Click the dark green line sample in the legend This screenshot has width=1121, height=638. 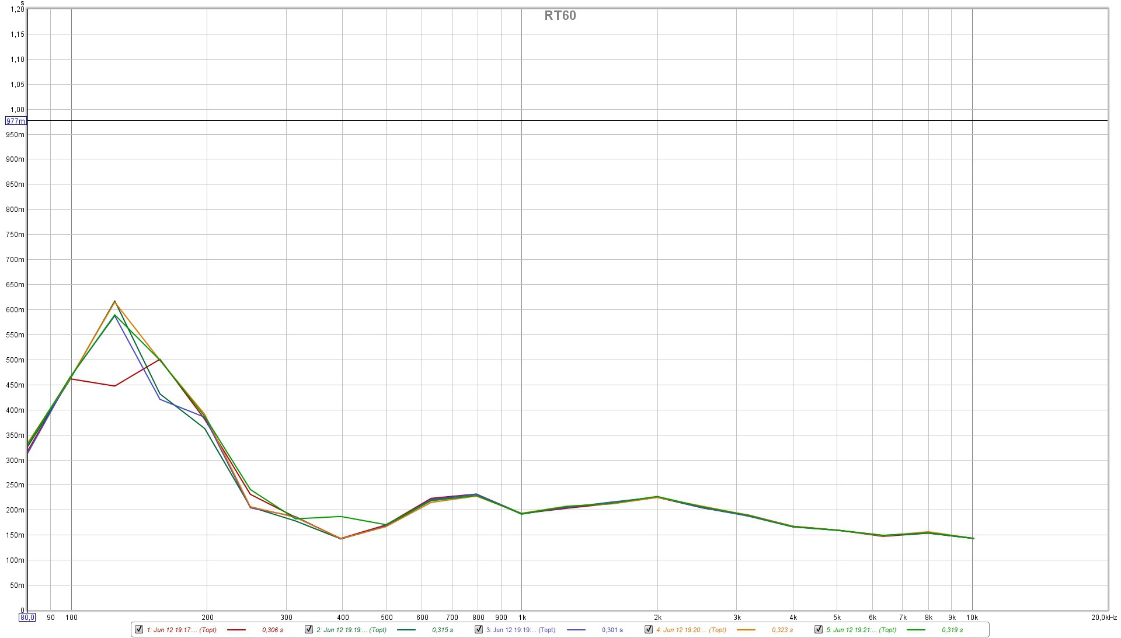point(406,630)
